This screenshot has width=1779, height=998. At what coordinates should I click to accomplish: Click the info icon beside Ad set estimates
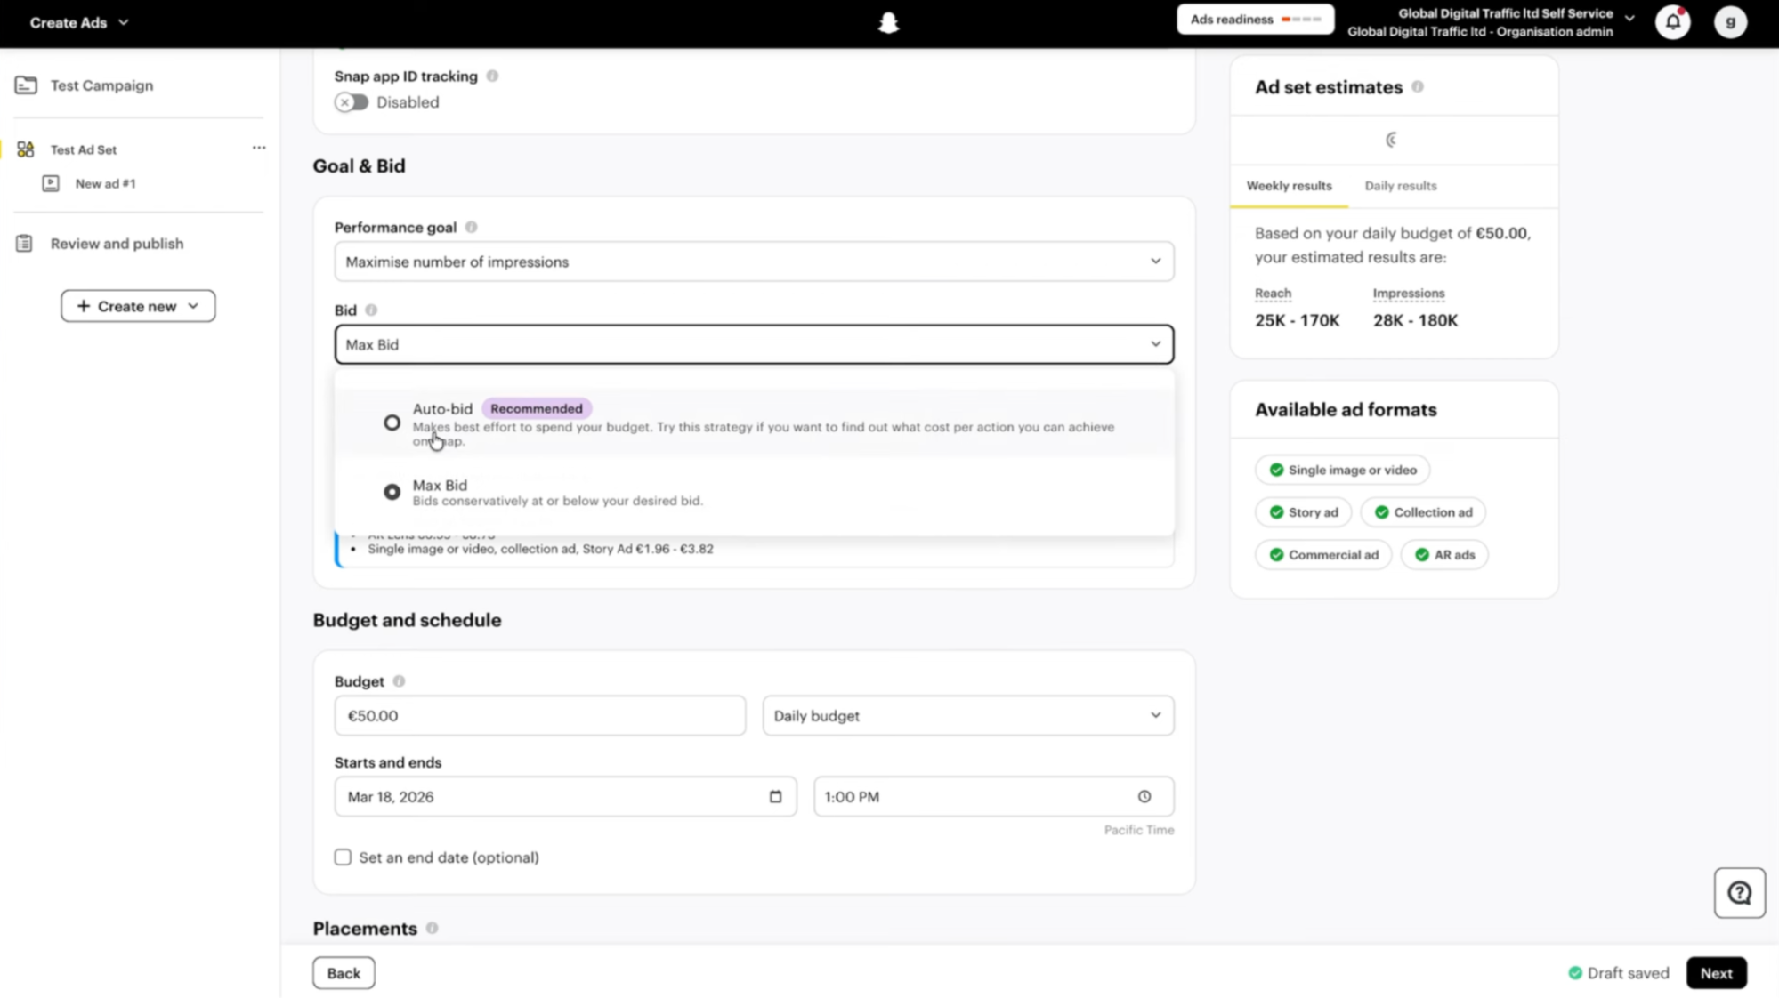pos(1418,87)
